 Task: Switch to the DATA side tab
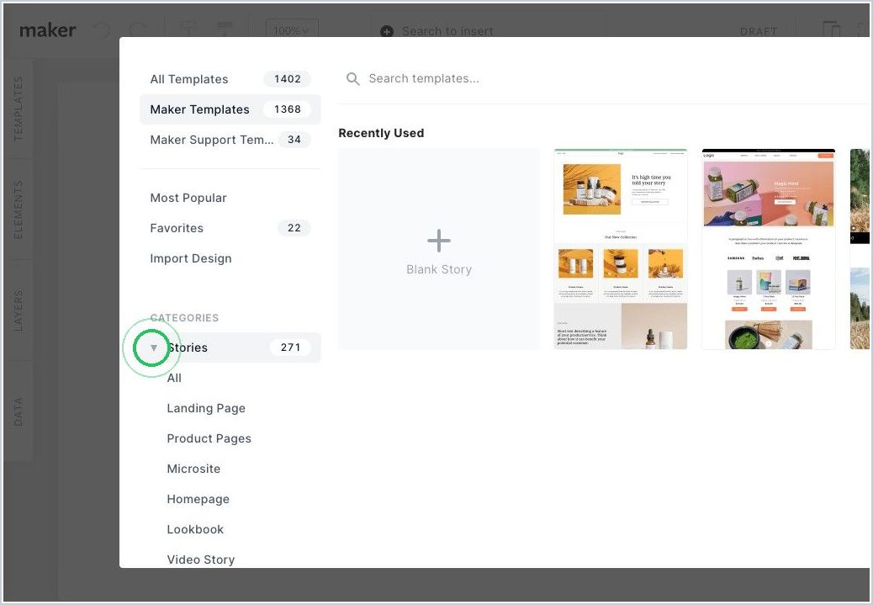point(18,411)
